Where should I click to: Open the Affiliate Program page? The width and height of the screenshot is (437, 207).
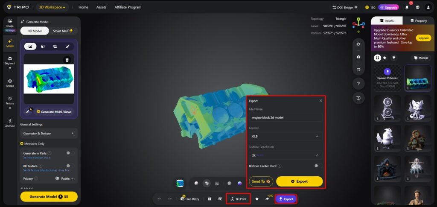pyautogui.click(x=128, y=7)
